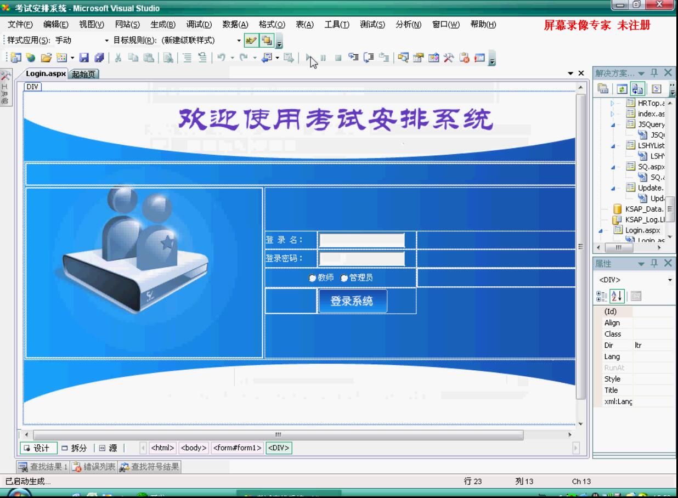Select the <body> breadcrumb tag
678x498 pixels.
click(x=193, y=448)
